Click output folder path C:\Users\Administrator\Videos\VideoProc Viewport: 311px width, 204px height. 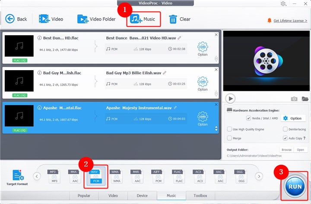[254, 156]
